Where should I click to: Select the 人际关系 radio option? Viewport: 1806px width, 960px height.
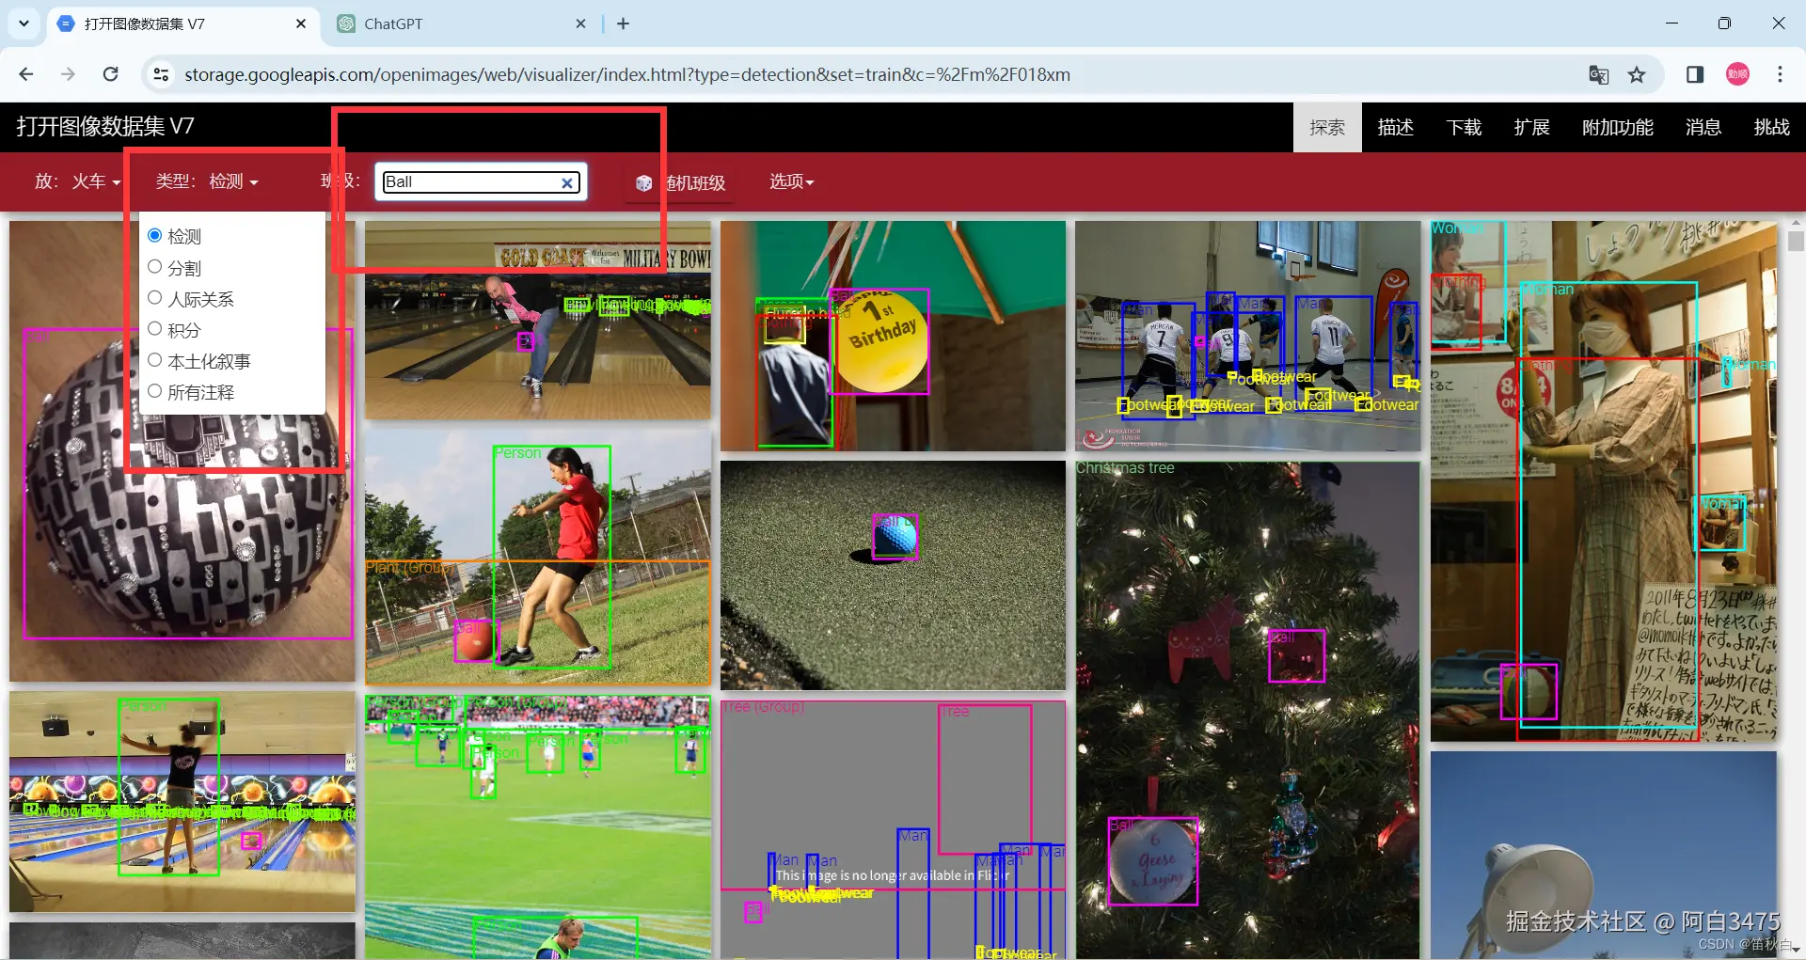(x=155, y=298)
